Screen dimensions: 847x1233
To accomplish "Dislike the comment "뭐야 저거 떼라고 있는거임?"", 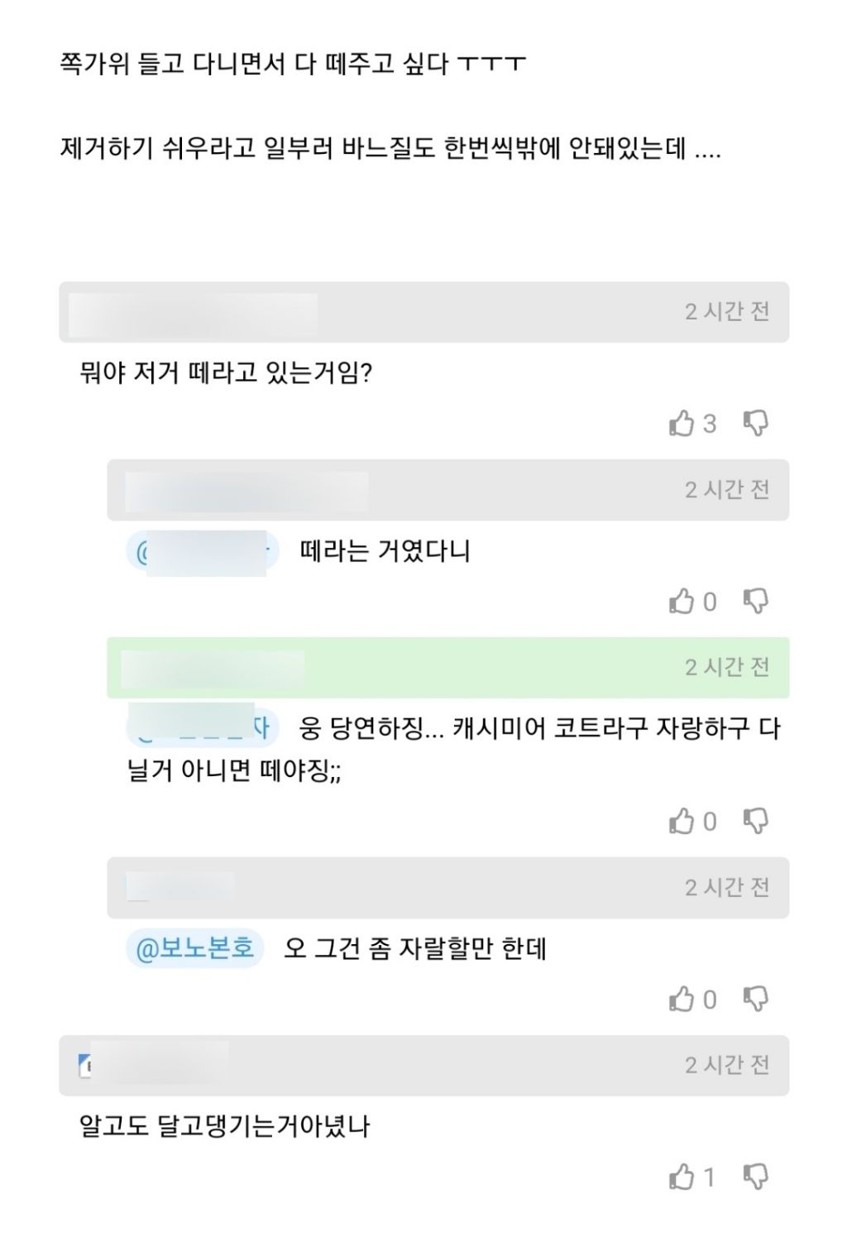I will tap(755, 424).
